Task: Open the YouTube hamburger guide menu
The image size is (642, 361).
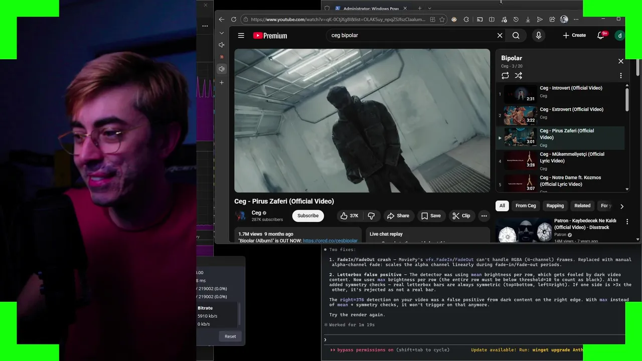Action: point(241,36)
